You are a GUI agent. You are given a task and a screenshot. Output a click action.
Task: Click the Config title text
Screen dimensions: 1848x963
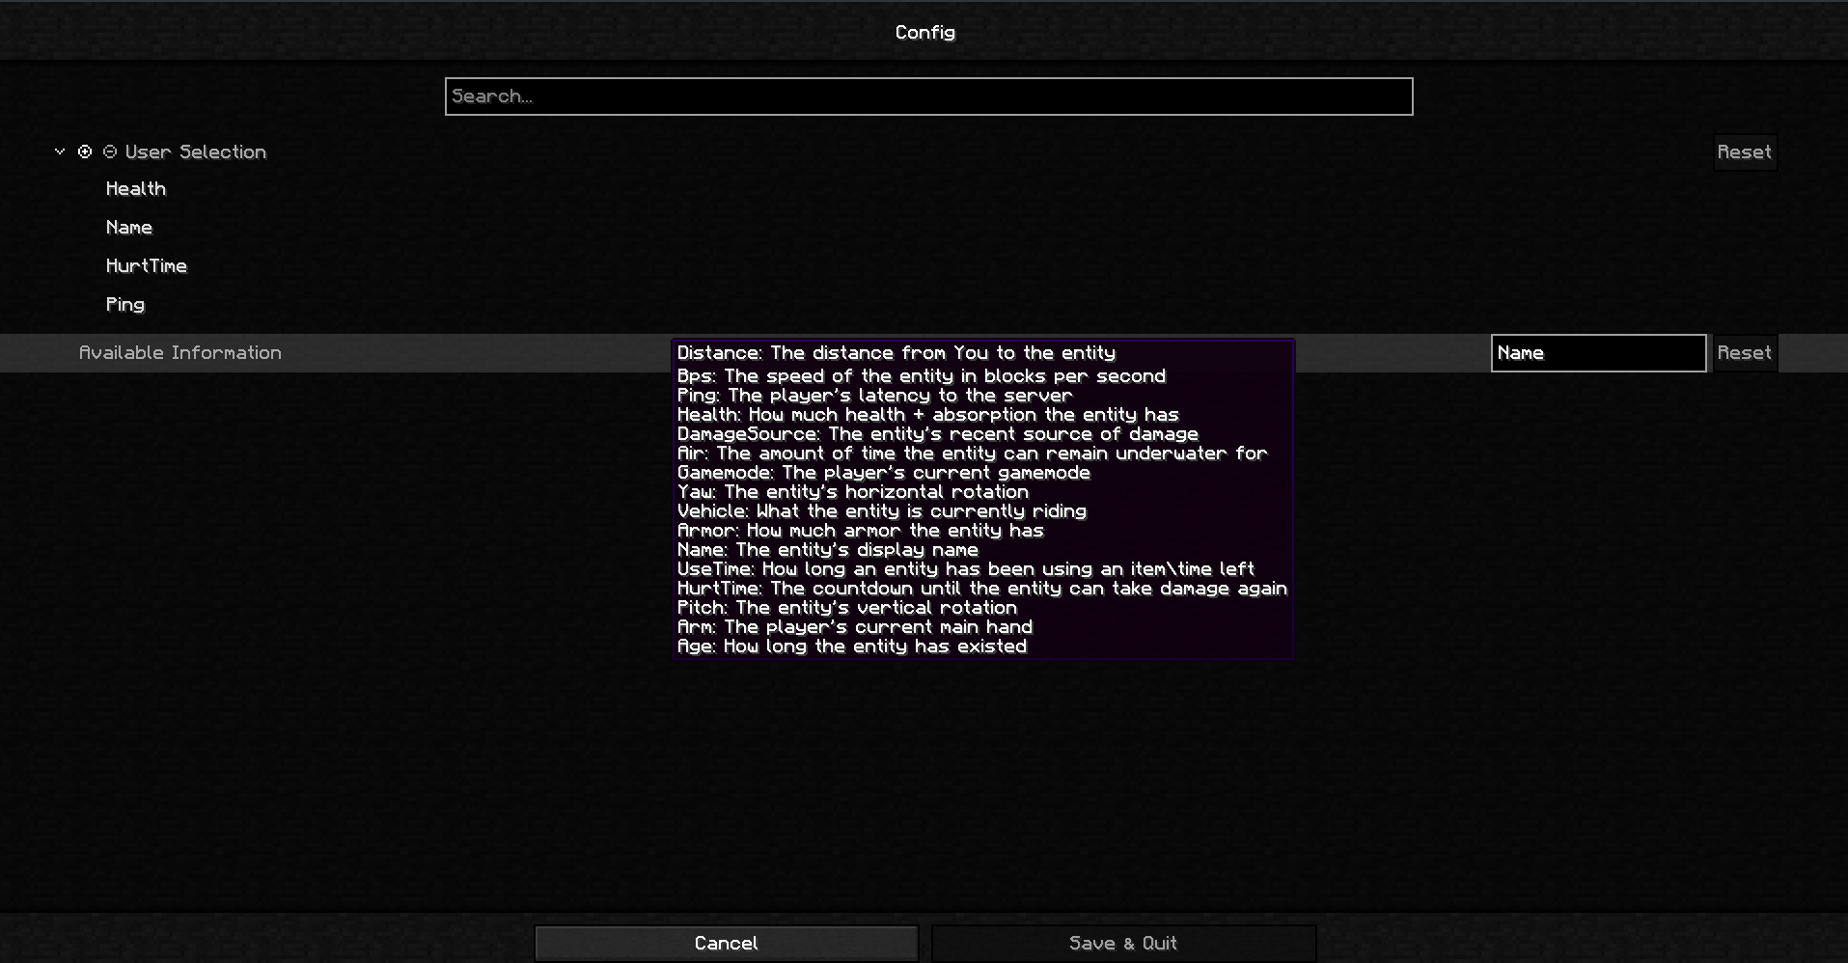[x=925, y=33]
